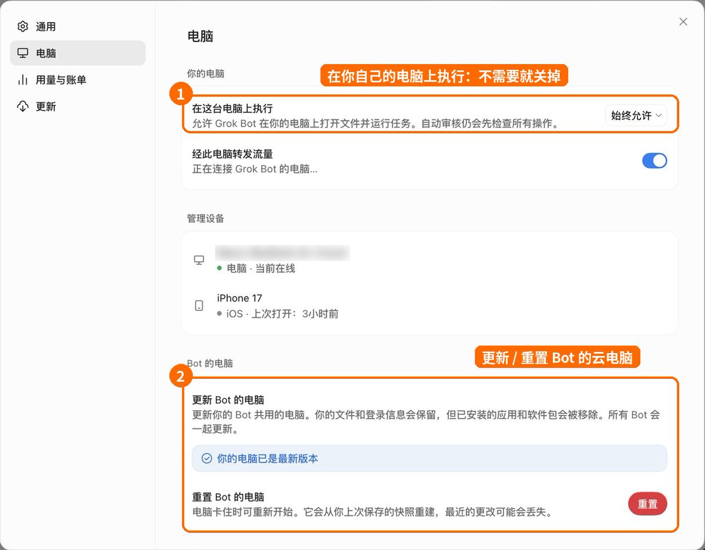
Task: Click the phone icon beside iPhone 17
Action: 199,306
